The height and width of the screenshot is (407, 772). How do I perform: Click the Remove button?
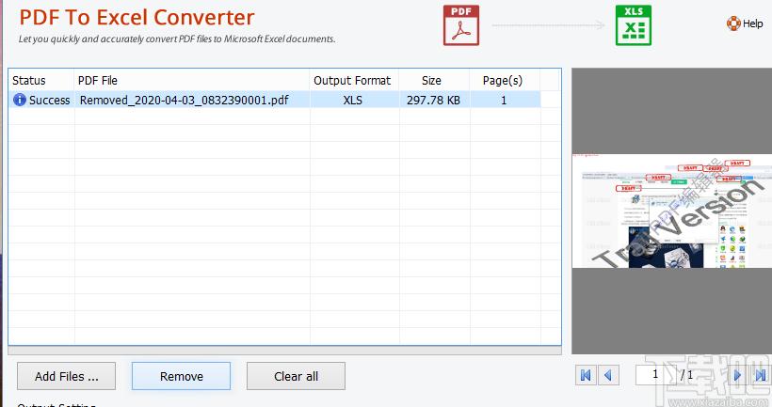tap(181, 376)
